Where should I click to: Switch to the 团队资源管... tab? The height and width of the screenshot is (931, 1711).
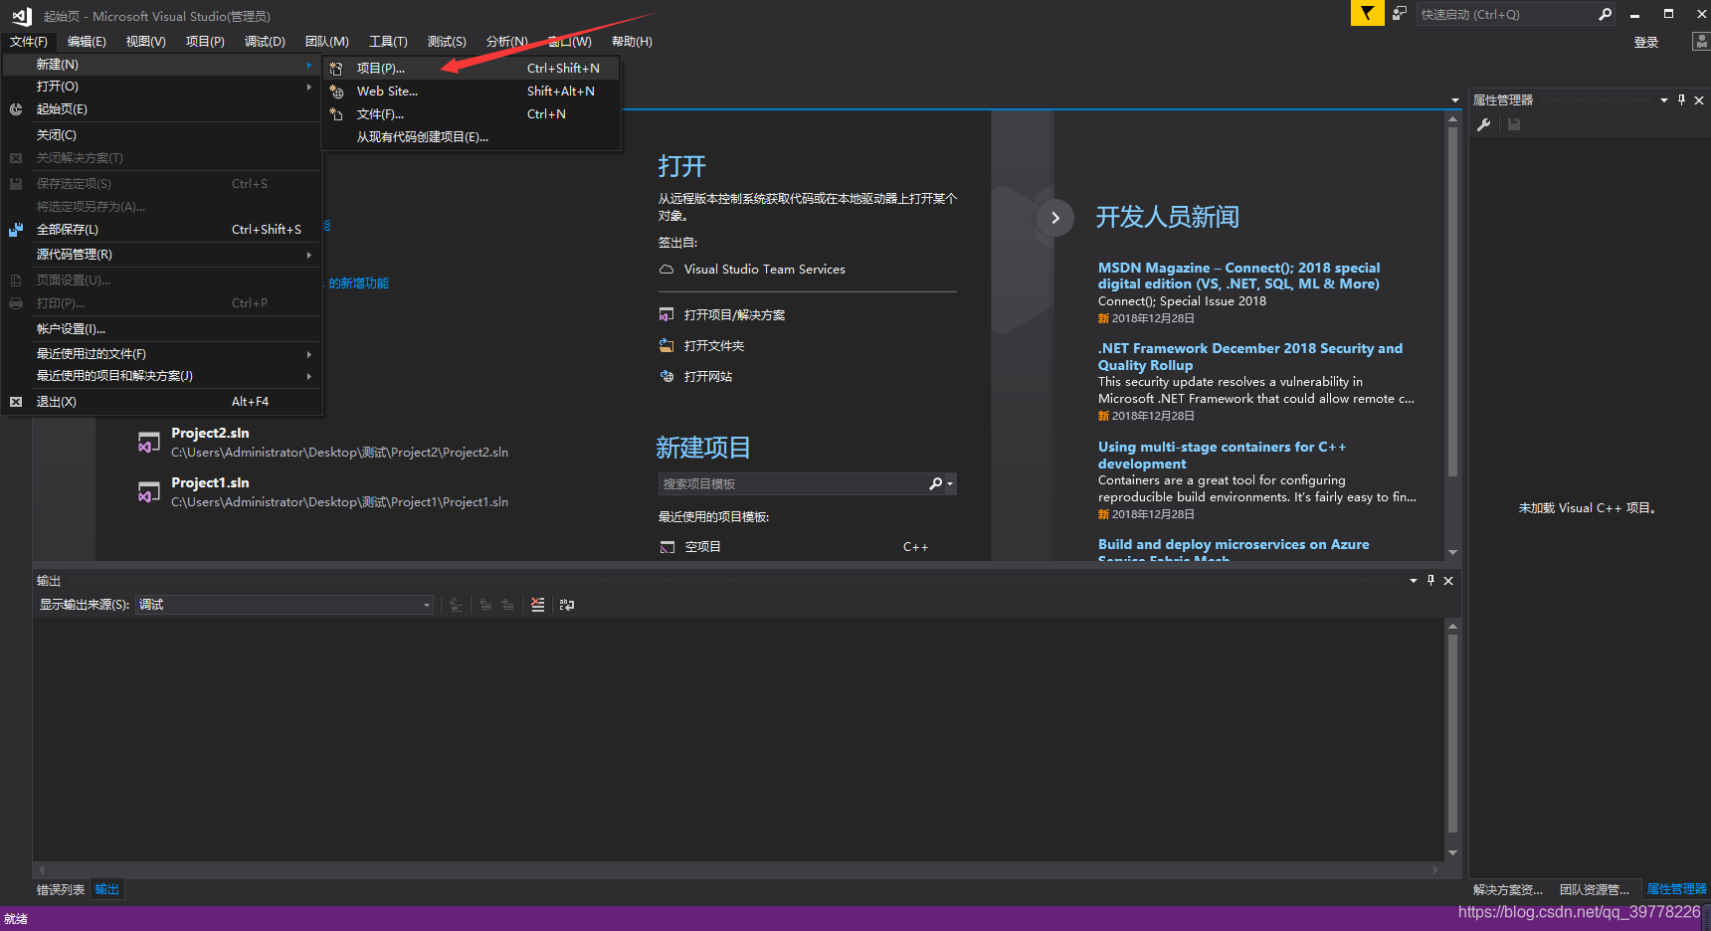coord(1595,890)
